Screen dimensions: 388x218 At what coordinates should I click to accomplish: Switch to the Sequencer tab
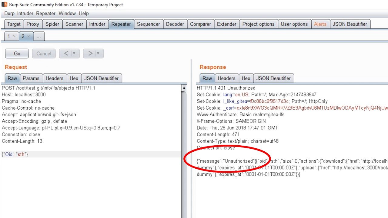point(149,24)
